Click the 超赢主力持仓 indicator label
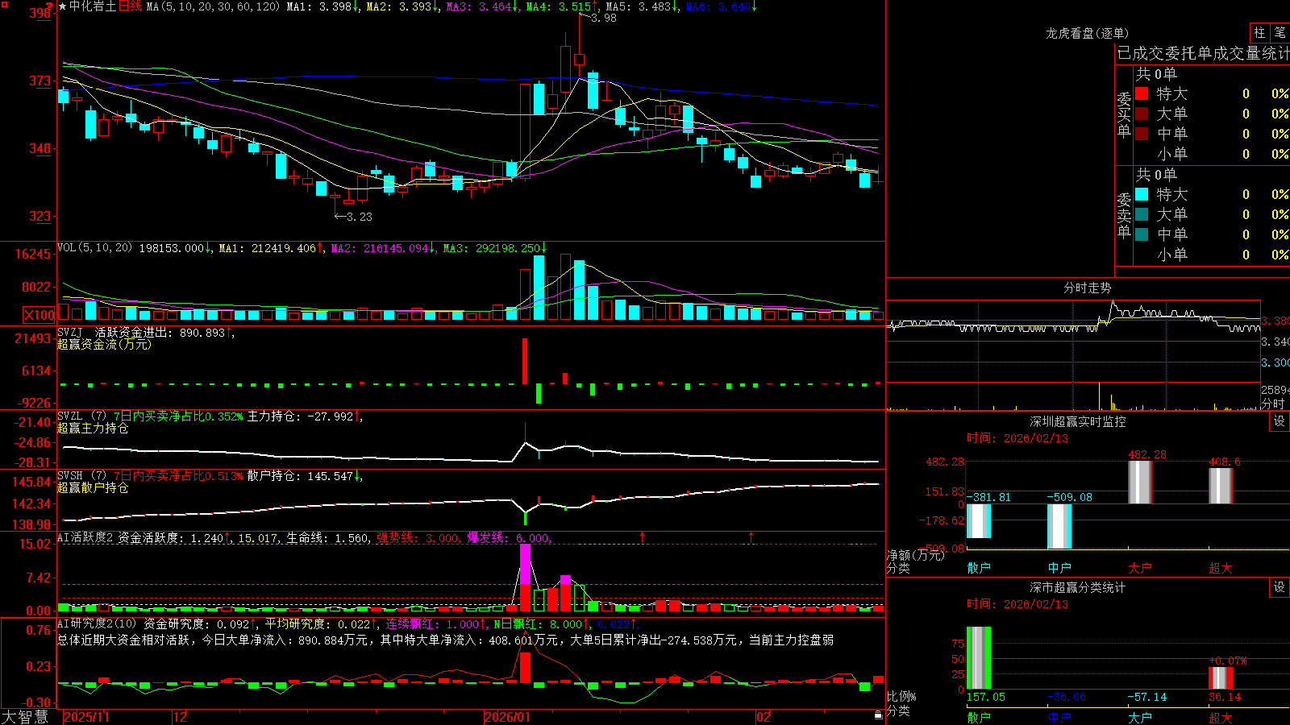The width and height of the screenshot is (1290, 725). (93, 429)
